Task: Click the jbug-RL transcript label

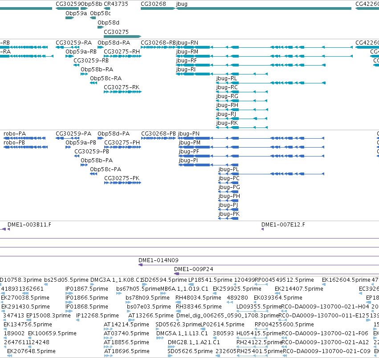Action: [x=227, y=78]
